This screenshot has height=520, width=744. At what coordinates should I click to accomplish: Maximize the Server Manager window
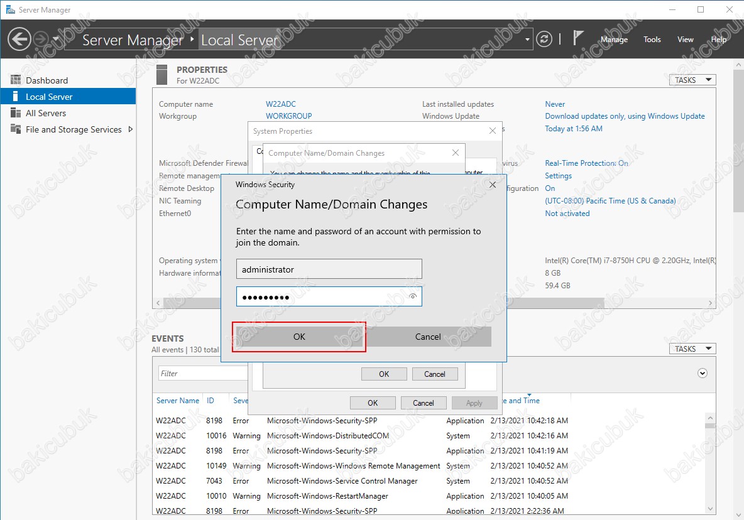[701, 9]
